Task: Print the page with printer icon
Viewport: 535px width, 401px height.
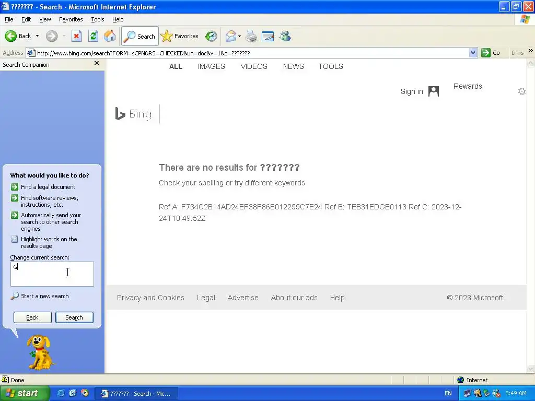Action: coord(251,36)
